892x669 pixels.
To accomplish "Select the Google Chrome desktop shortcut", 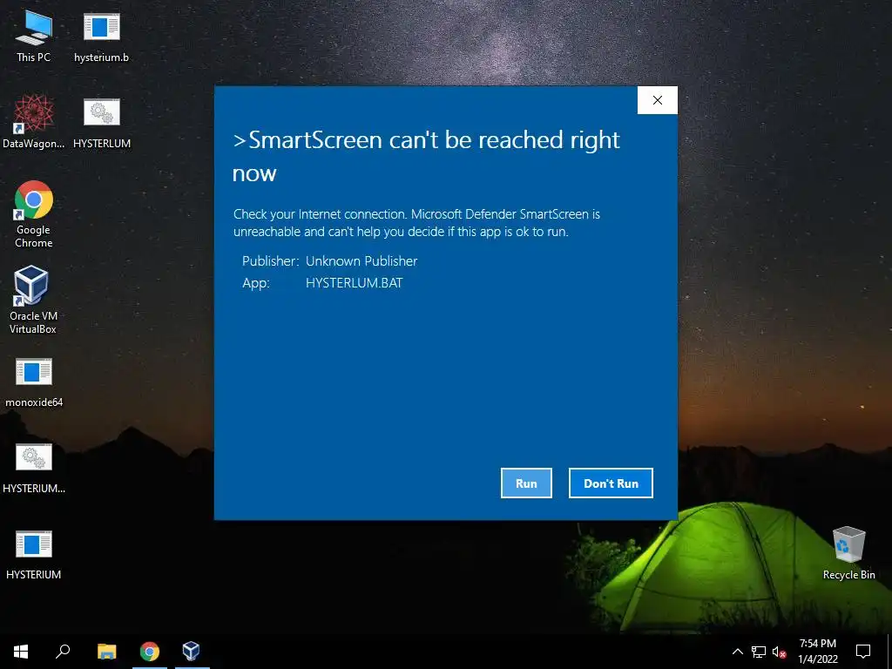I will (x=34, y=214).
